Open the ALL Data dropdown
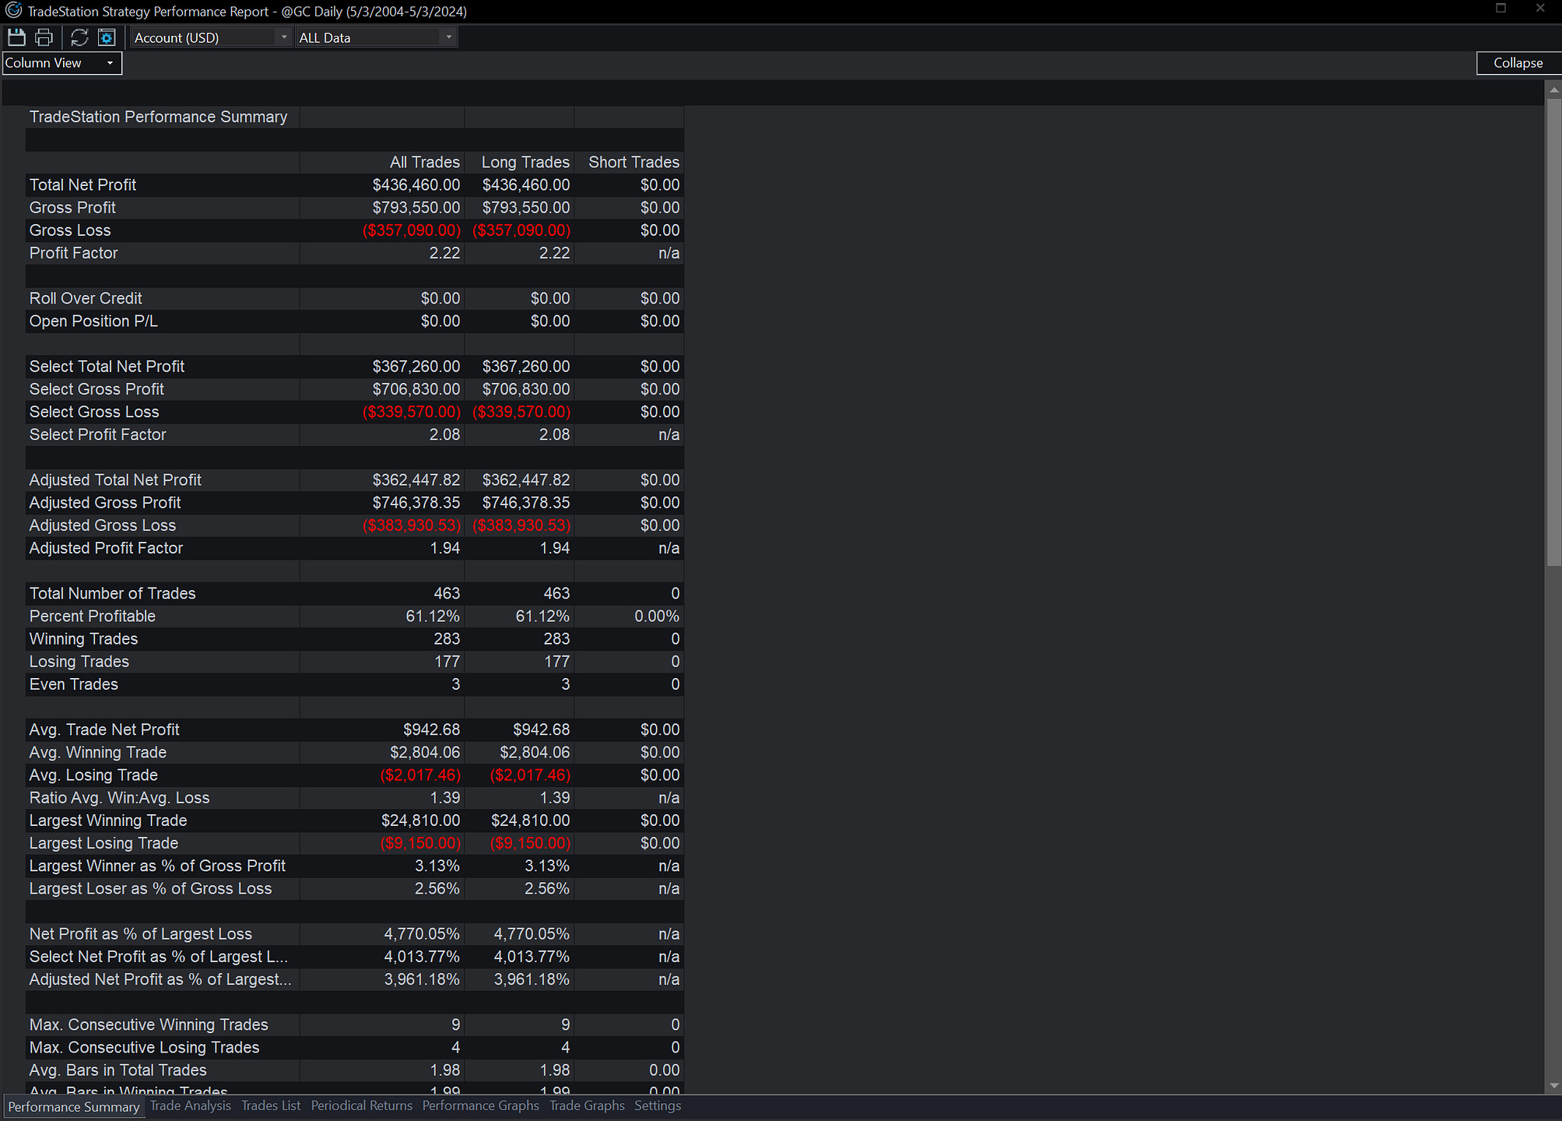The image size is (1562, 1121). point(376,37)
